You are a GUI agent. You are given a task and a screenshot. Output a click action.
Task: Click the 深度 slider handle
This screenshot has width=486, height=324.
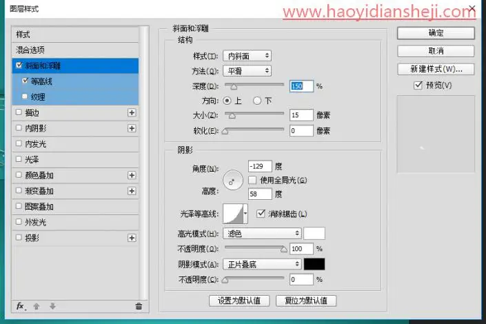(x=234, y=87)
